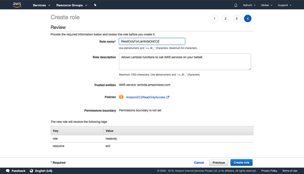Open the Support menu
Image resolution: width=304 pixels, height=174 pixels.
pos(284,5)
